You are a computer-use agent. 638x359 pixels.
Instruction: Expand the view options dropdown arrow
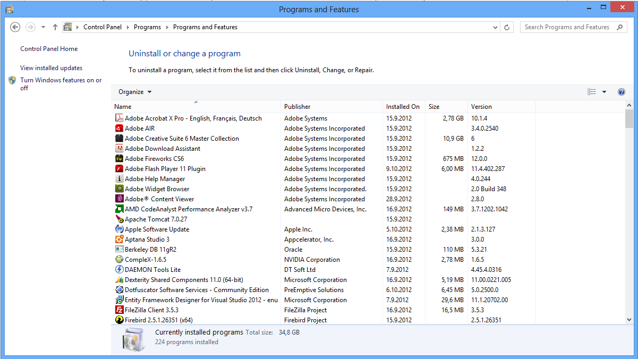[x=604, y=92]
